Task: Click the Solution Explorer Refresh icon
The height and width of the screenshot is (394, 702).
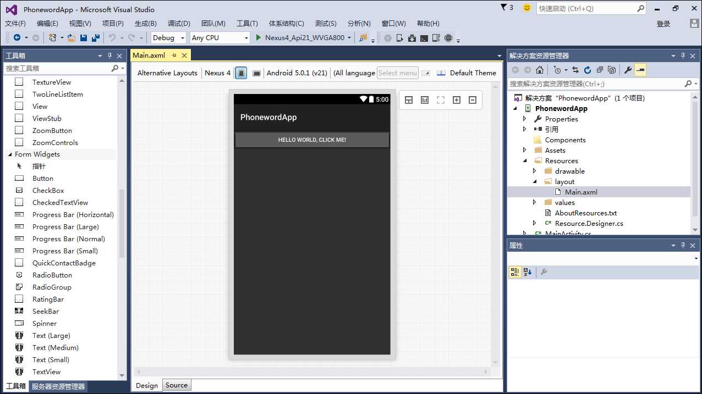Action: pos(588,70)
